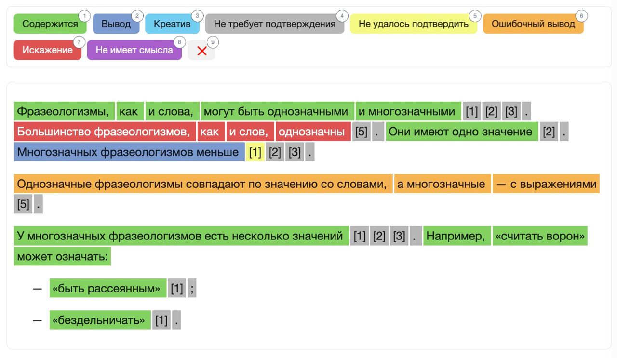Click the segment «считать ворон»

tap(540, 236)
